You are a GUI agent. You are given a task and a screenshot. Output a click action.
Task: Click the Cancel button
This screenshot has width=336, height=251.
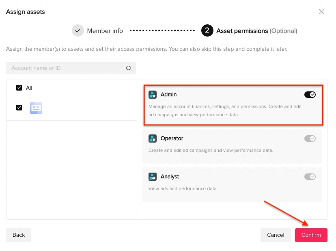[x=276, y=235]
